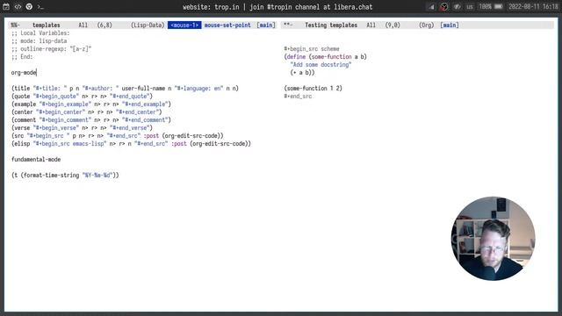This screenshot has height=316, width=562.
Task: Open the round browser icon in top bar
Action: (29, 6)
